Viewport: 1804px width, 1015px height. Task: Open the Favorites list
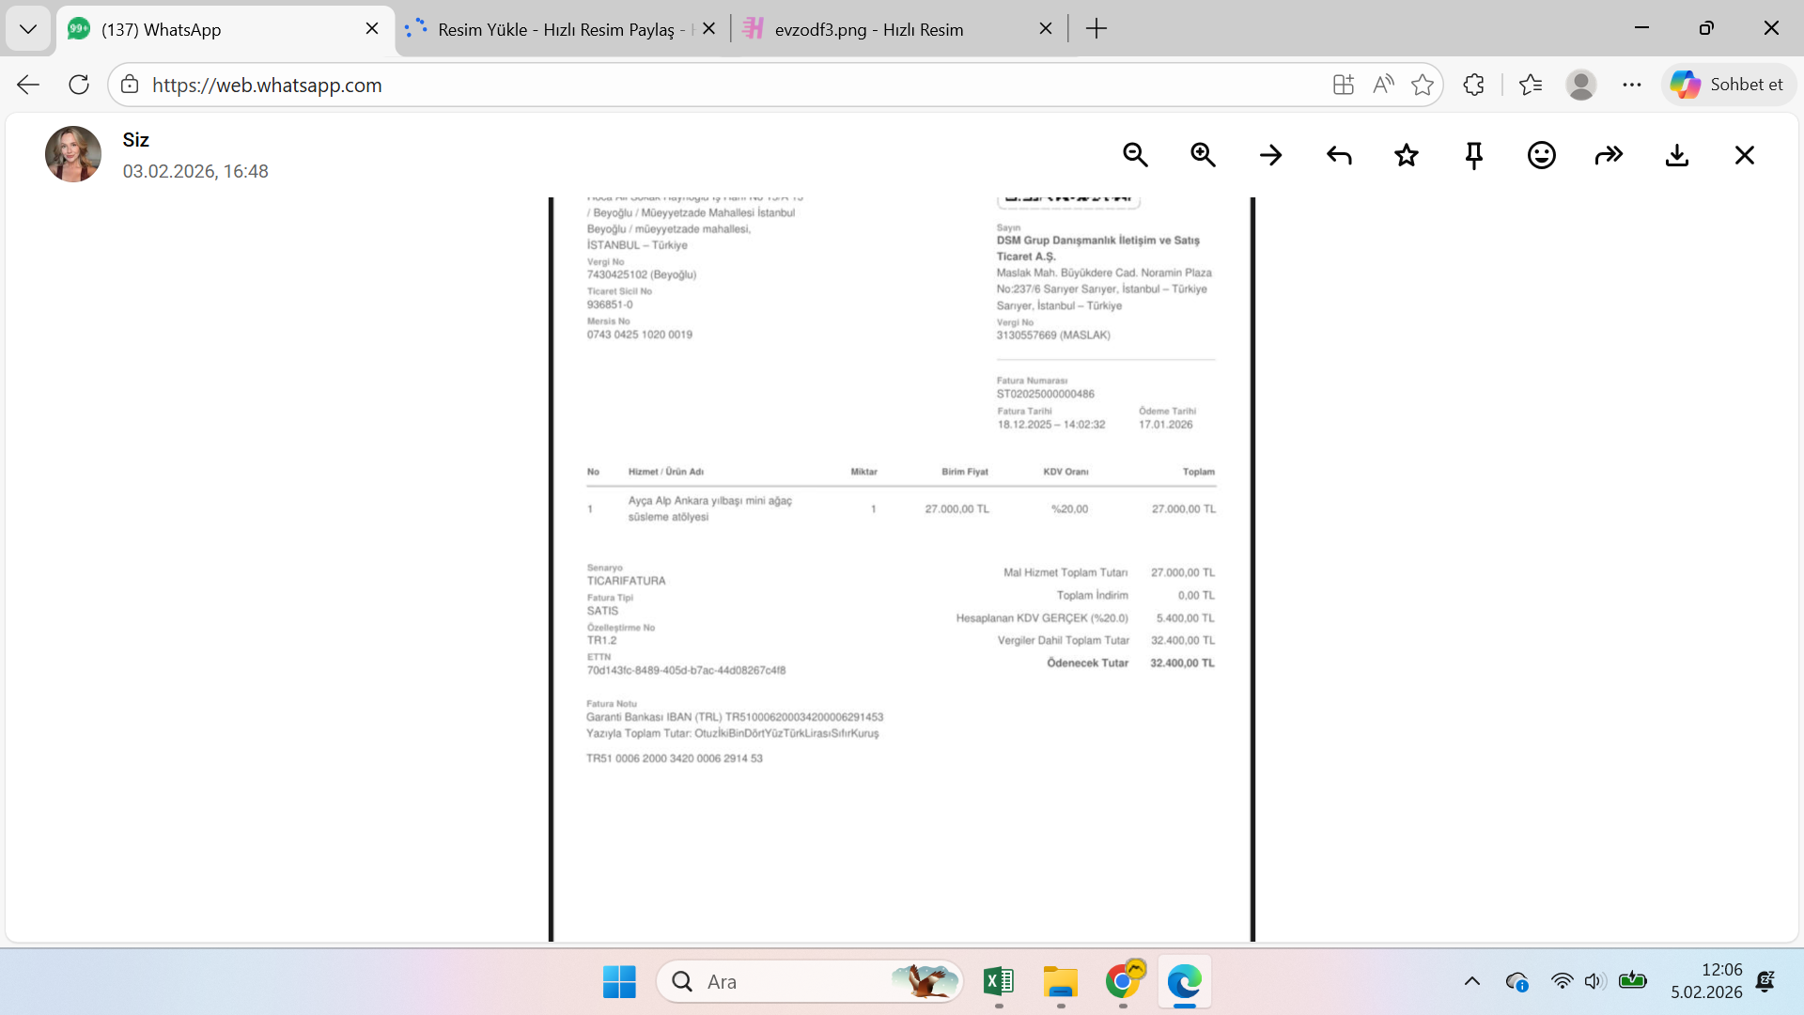click(1531, 85)
